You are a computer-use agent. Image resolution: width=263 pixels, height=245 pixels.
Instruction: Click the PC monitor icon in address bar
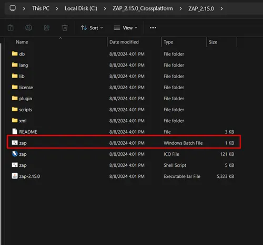click(13, 8)
